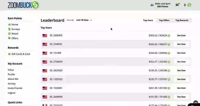Switch to the Top Rewards tab
This screenshot has width=200, height=106.
(x=182, y=20)
